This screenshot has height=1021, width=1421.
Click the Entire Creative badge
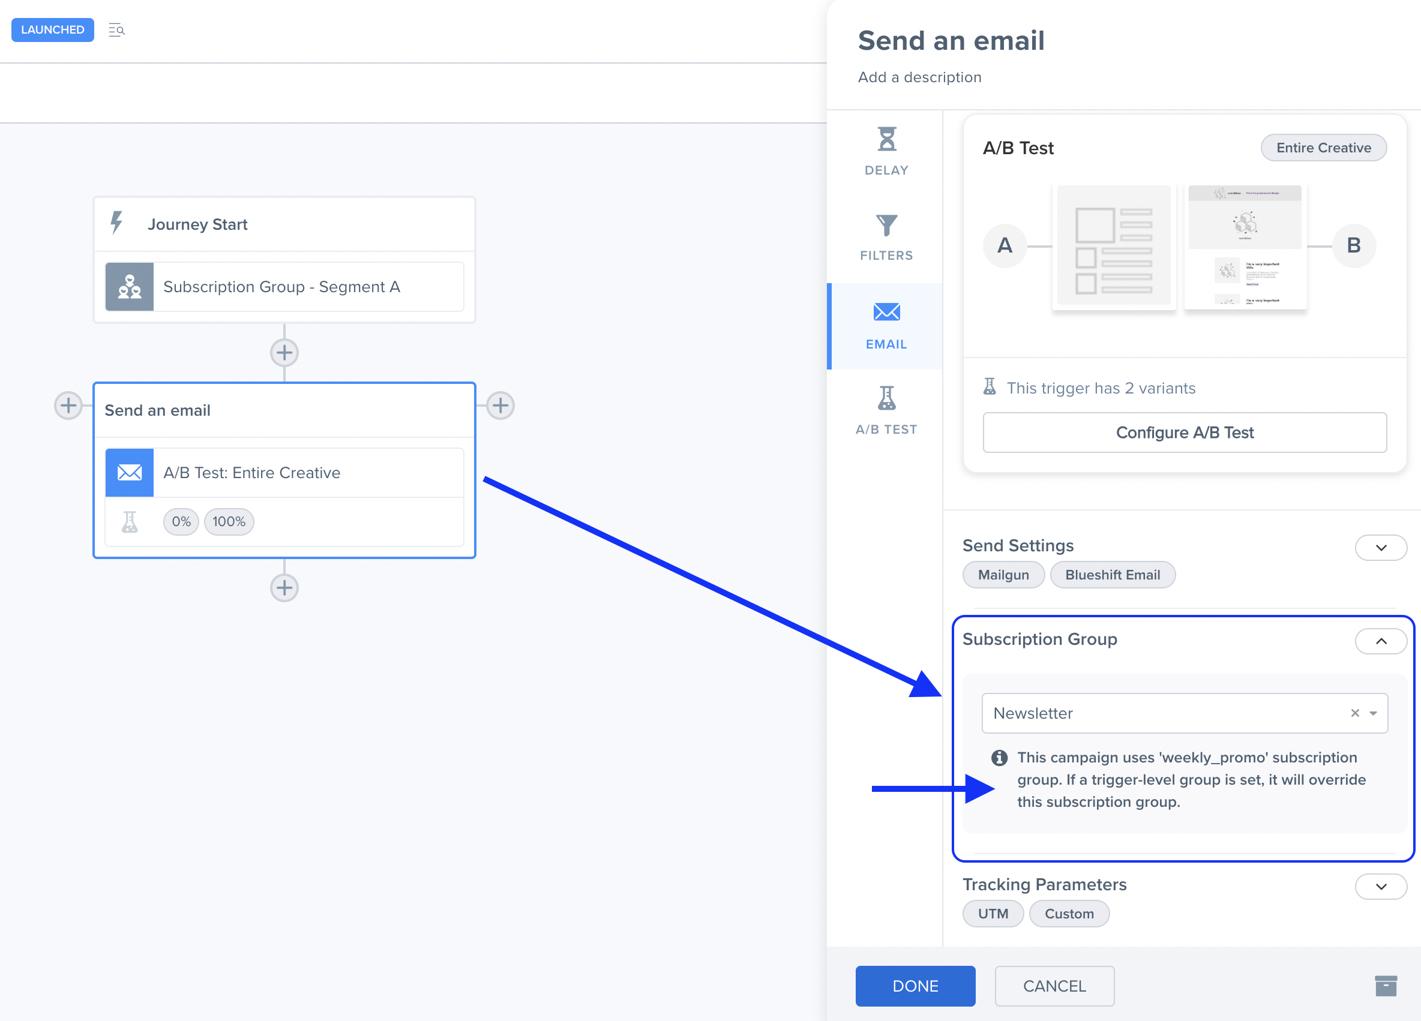click(1323, 148)
